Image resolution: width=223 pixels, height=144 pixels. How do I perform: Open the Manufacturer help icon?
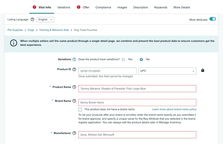click(x=74, y=133)
